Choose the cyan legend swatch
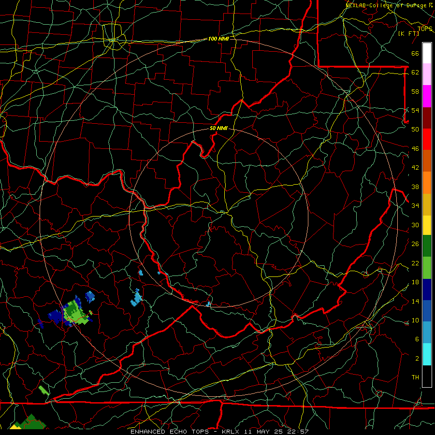Image resolution: width=435 pixels, height=435 pixels. 427,354
